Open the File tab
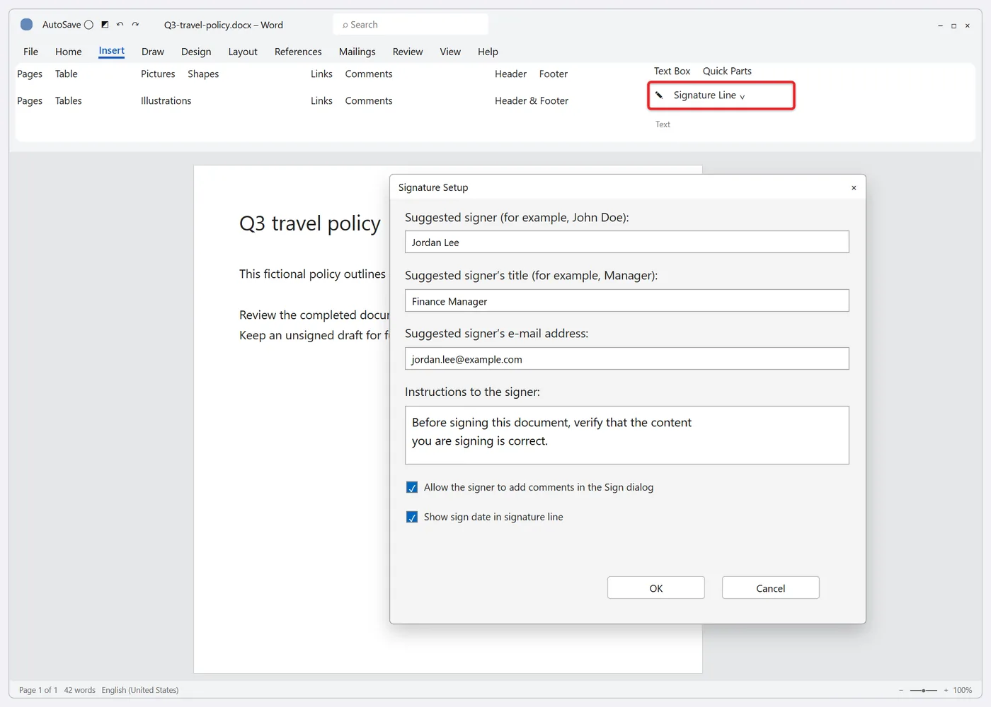Viewport: 991px width, 707px height. coord(30,52)
